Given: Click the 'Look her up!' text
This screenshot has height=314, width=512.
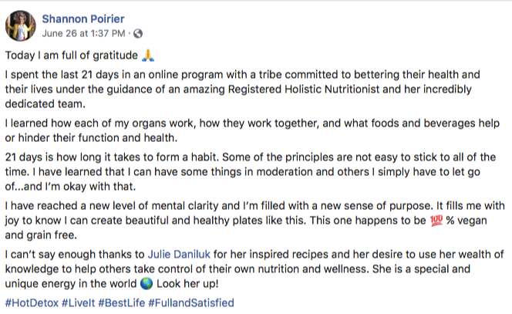Looking at the screenshot, I should tap(187, 283).
